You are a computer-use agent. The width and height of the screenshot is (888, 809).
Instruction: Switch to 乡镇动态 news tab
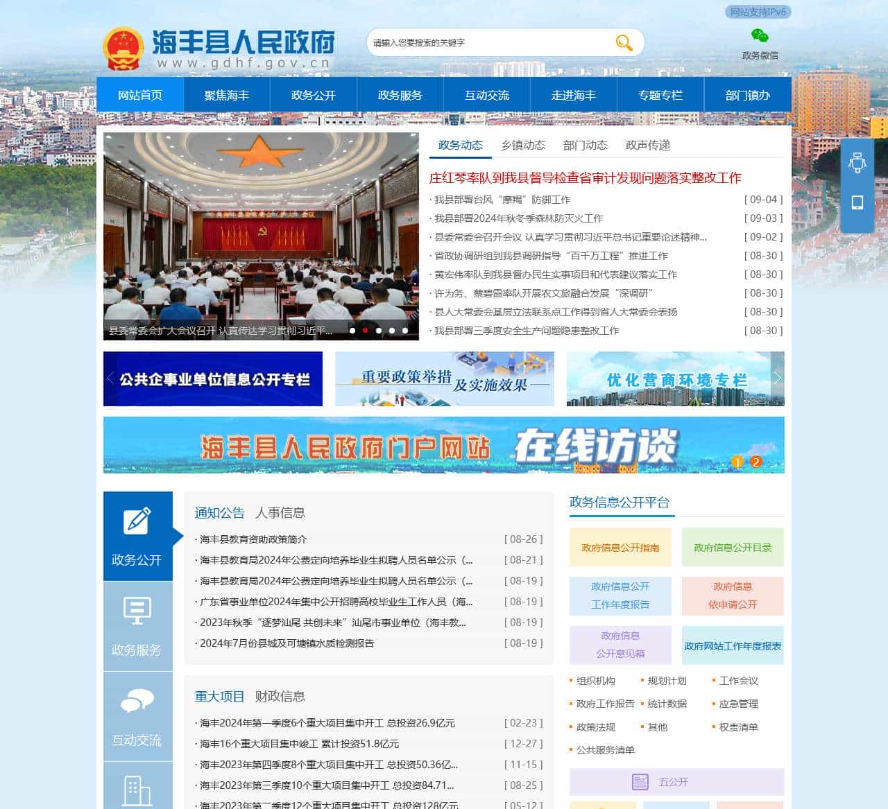click(x=523, y=145)
